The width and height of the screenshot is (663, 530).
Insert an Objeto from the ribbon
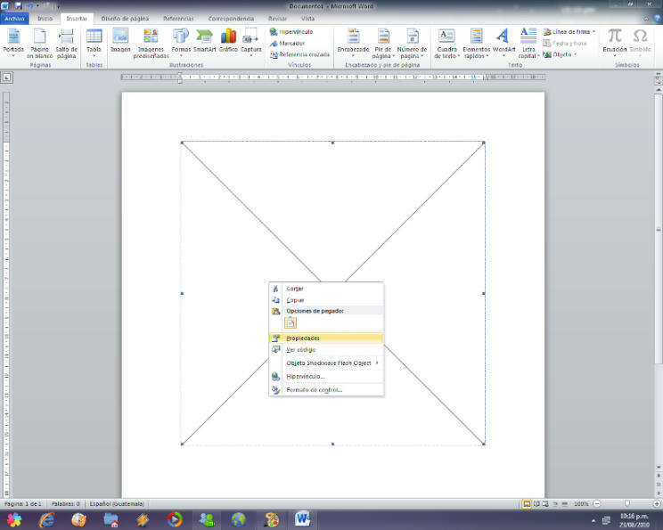[560, 54]
